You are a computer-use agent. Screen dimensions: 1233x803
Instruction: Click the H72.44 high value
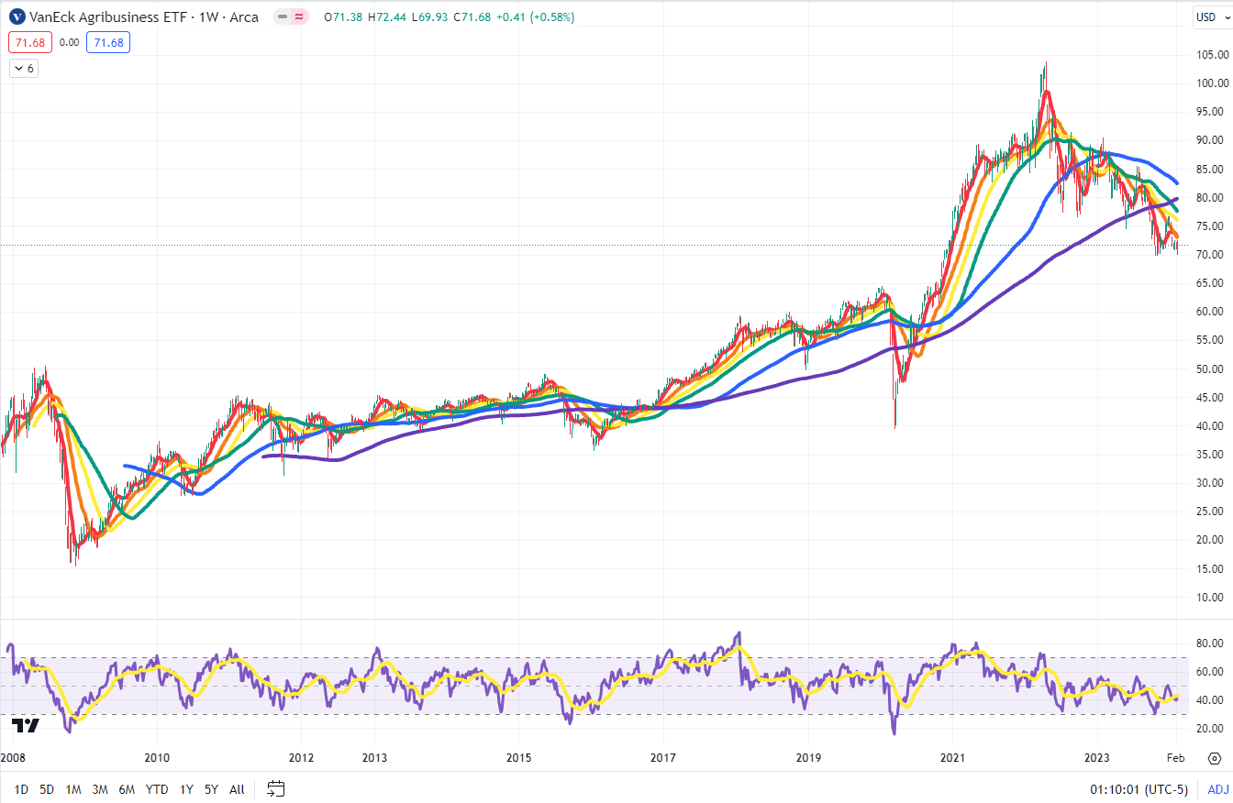386,16
